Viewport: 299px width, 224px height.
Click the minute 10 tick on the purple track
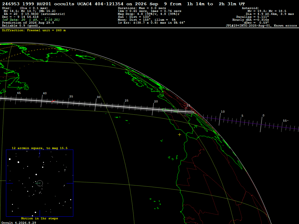pos(220,119)
